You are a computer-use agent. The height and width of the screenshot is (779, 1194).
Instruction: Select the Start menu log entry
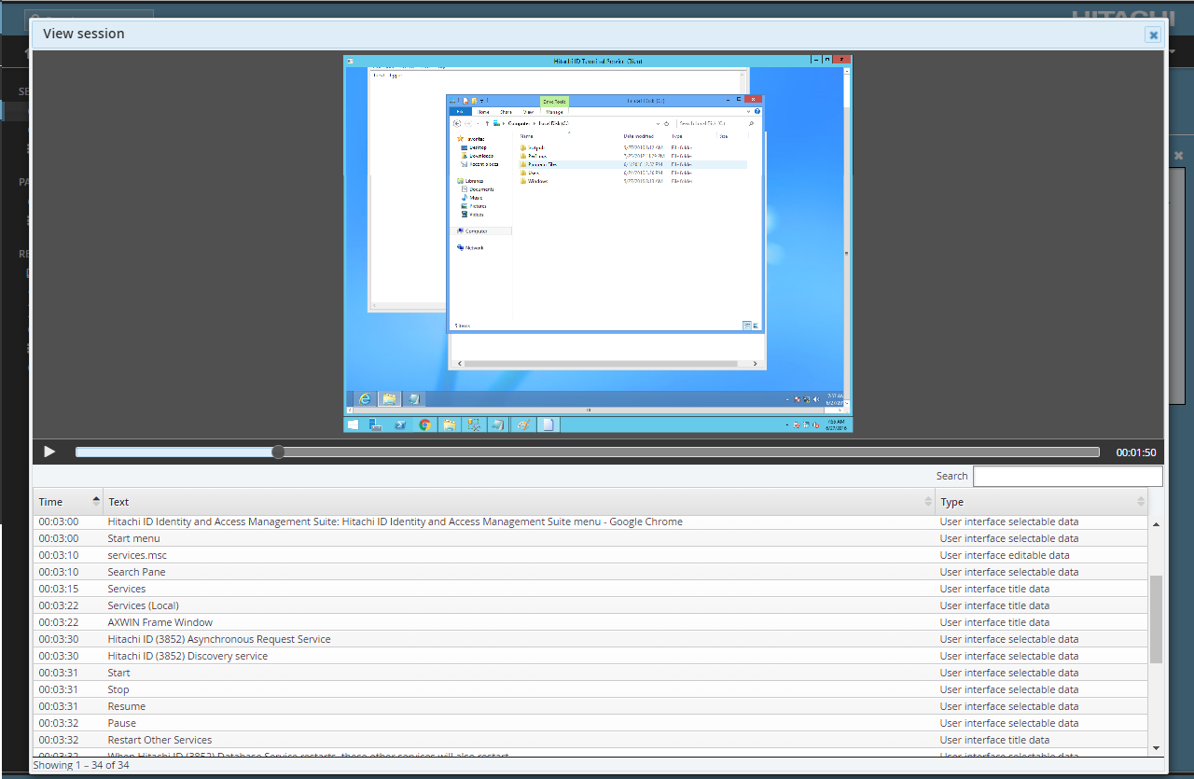133,538
